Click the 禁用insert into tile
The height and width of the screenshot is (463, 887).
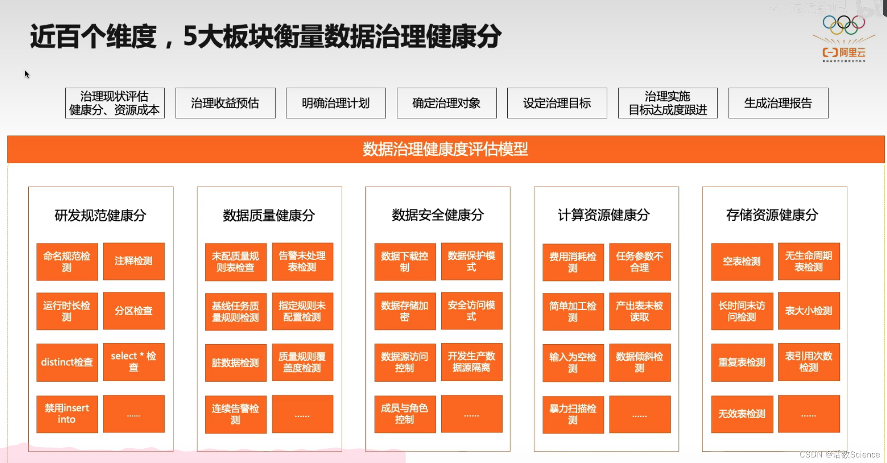(x=67, y=414)
